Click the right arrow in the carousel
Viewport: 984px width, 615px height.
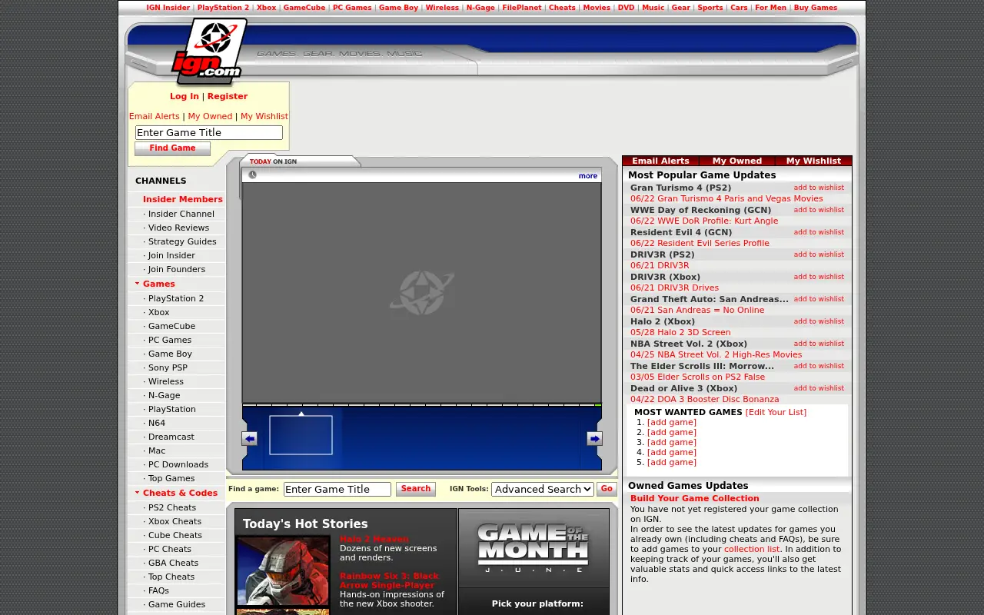pyautogui.click(x=594, y=438)
